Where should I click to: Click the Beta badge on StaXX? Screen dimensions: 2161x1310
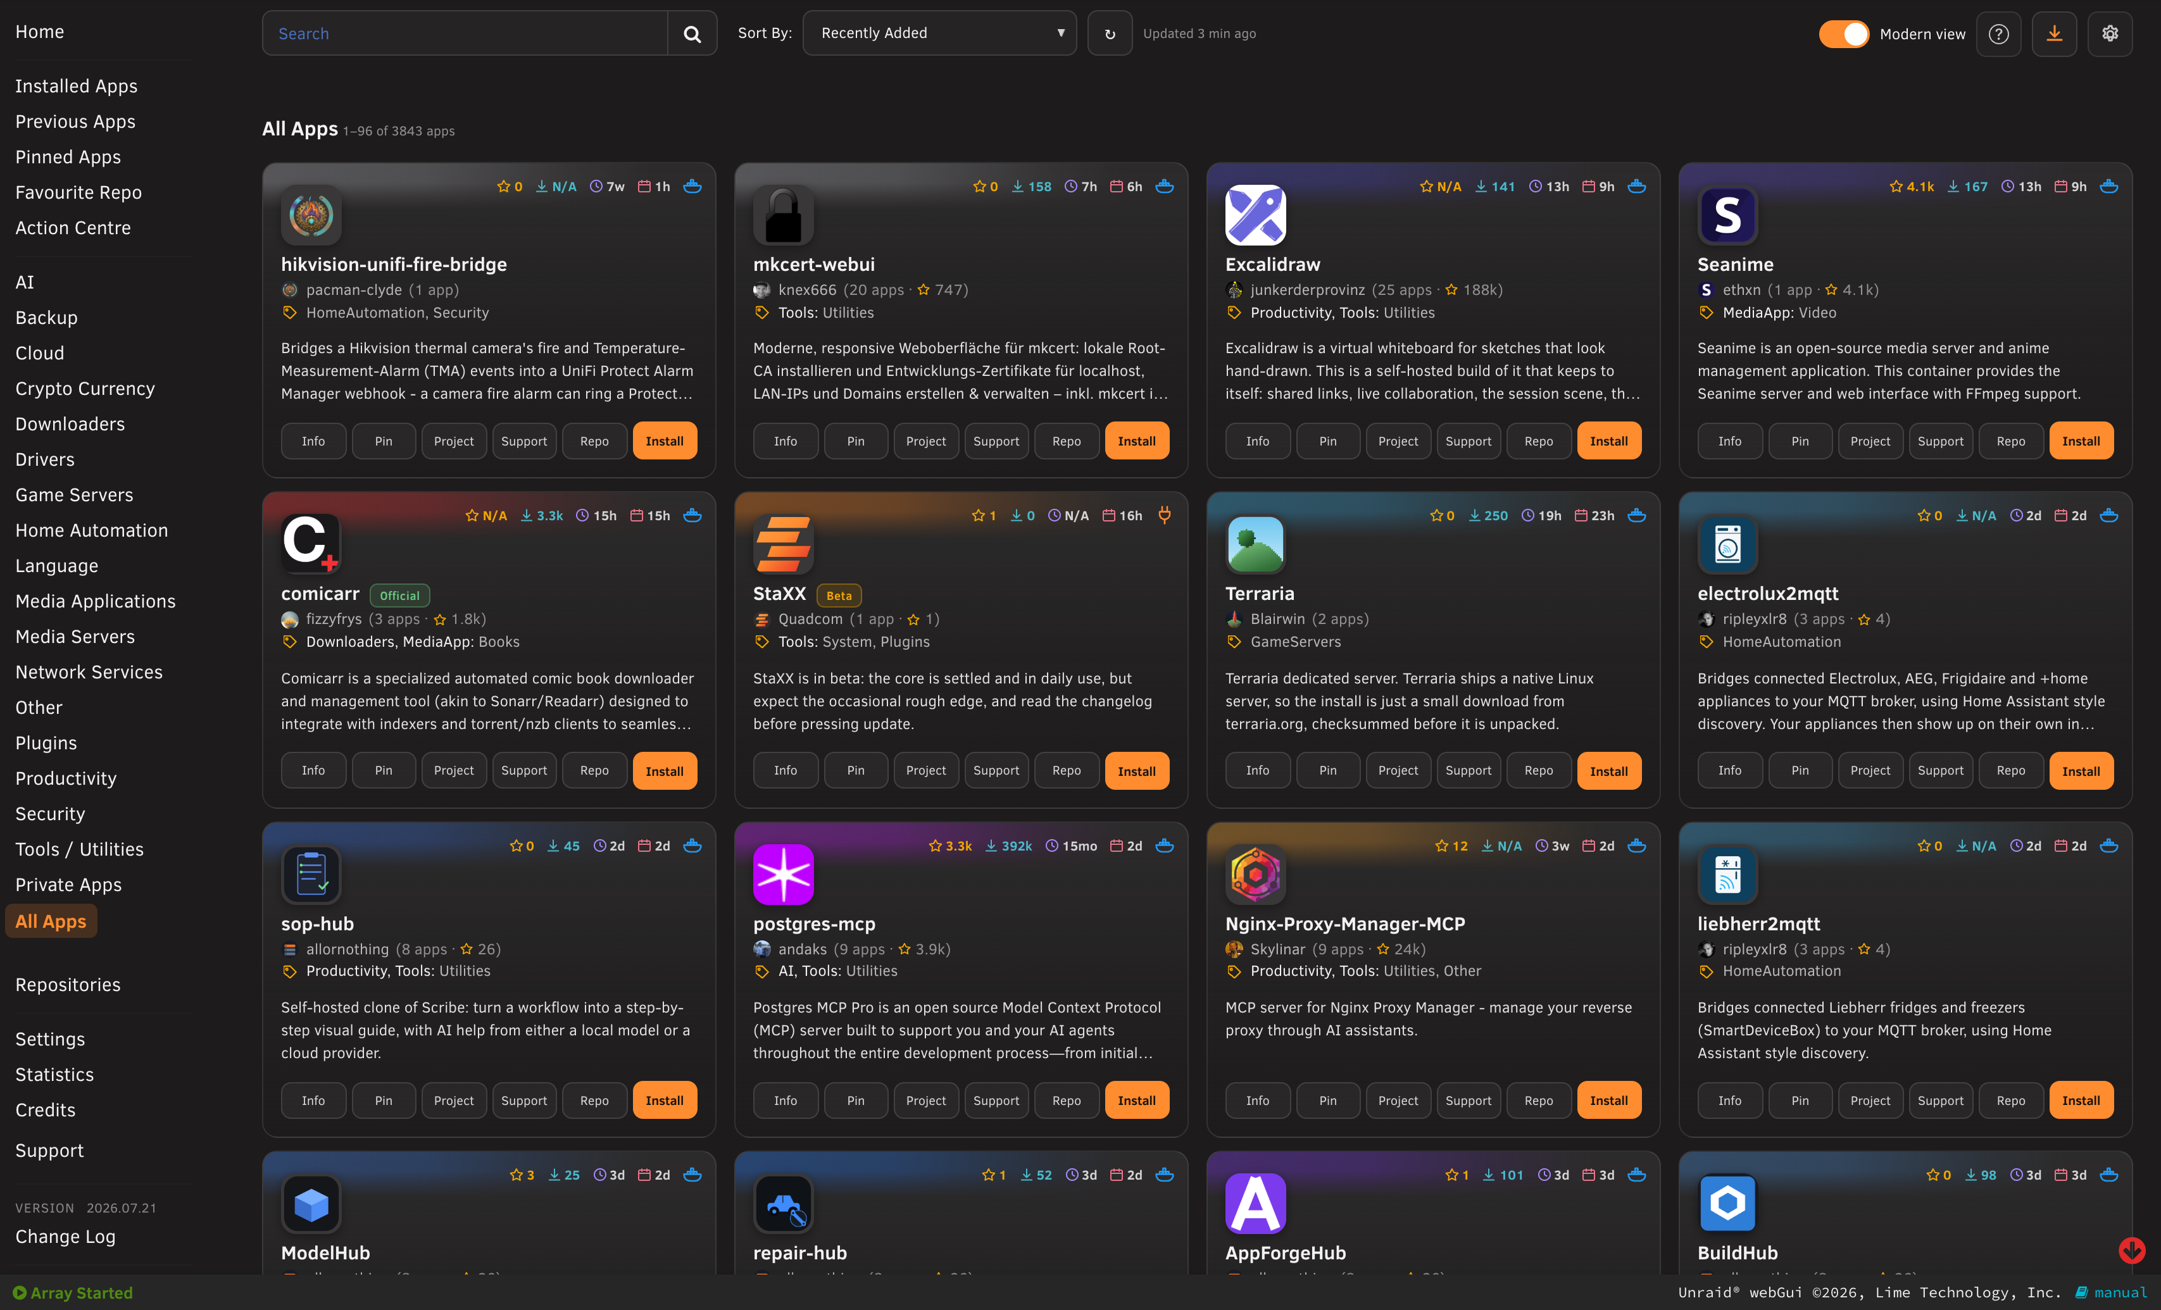click(x=839, y=596)
